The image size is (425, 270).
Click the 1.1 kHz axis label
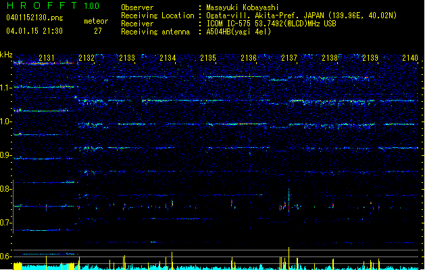(x=6, y=88)
